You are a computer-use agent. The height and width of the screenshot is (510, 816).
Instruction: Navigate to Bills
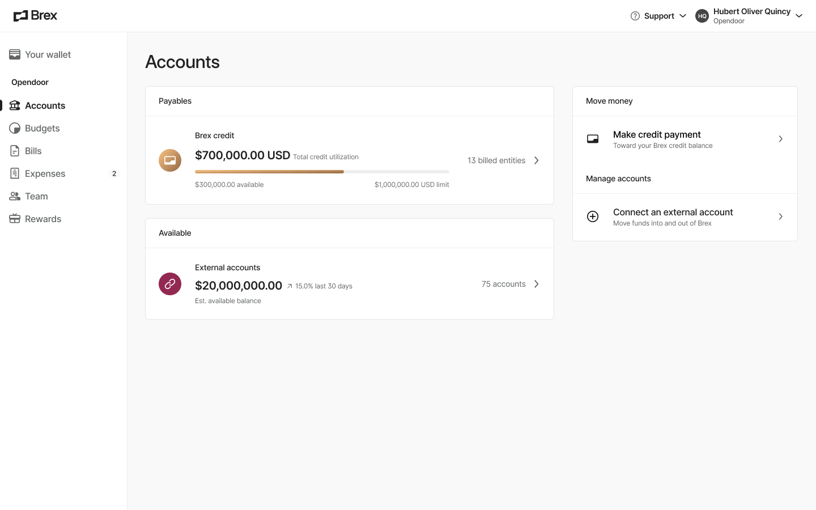point(33,151)
